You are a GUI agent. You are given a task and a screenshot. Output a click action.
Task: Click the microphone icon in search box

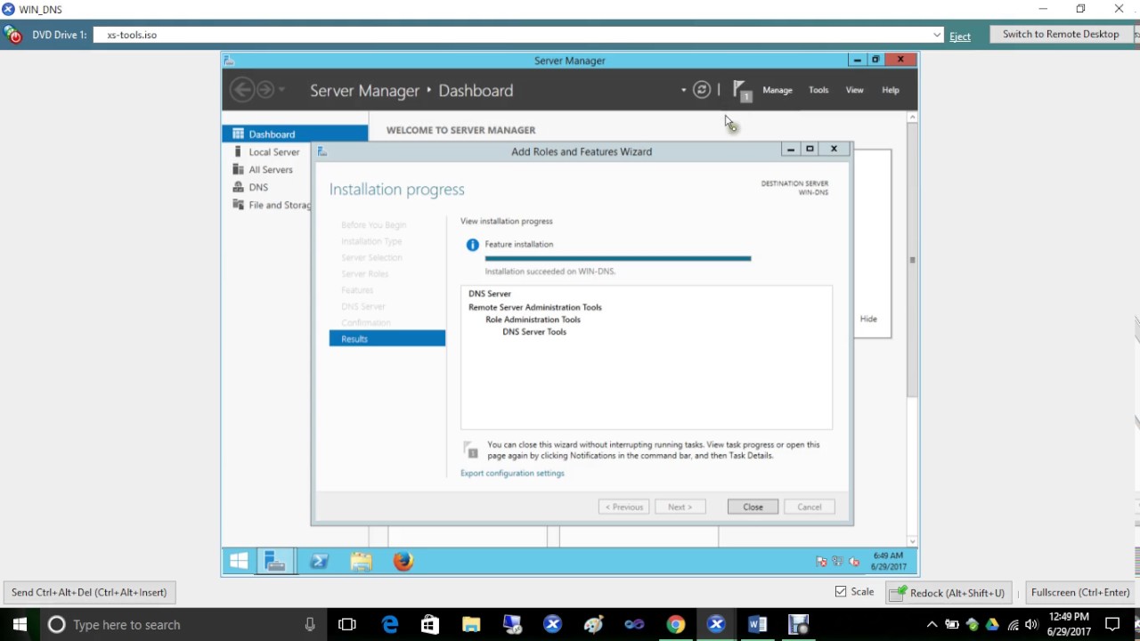[310, 625]
